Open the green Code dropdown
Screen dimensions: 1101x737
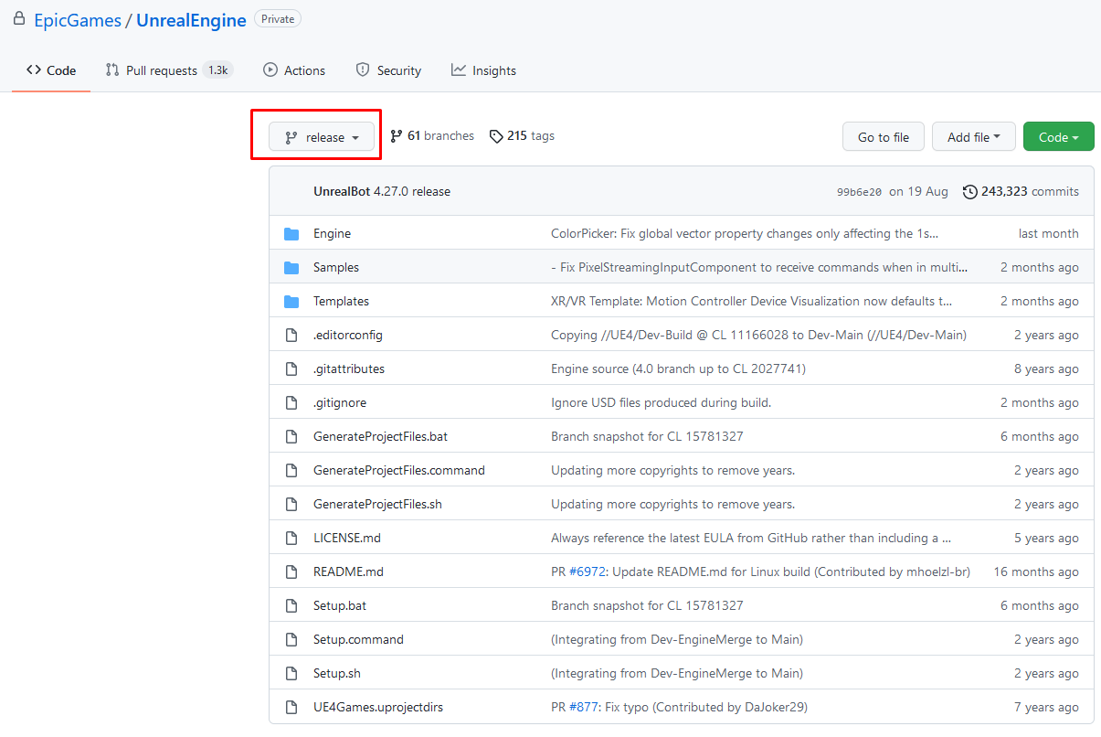(1058, 137)
